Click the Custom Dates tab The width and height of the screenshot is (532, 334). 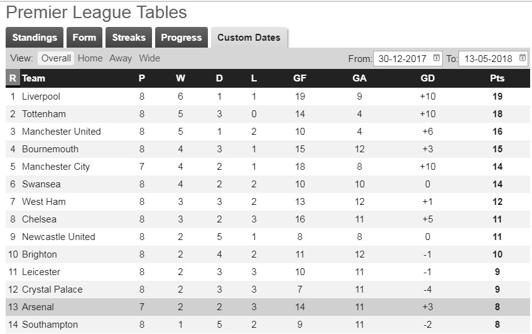(249, 38)
